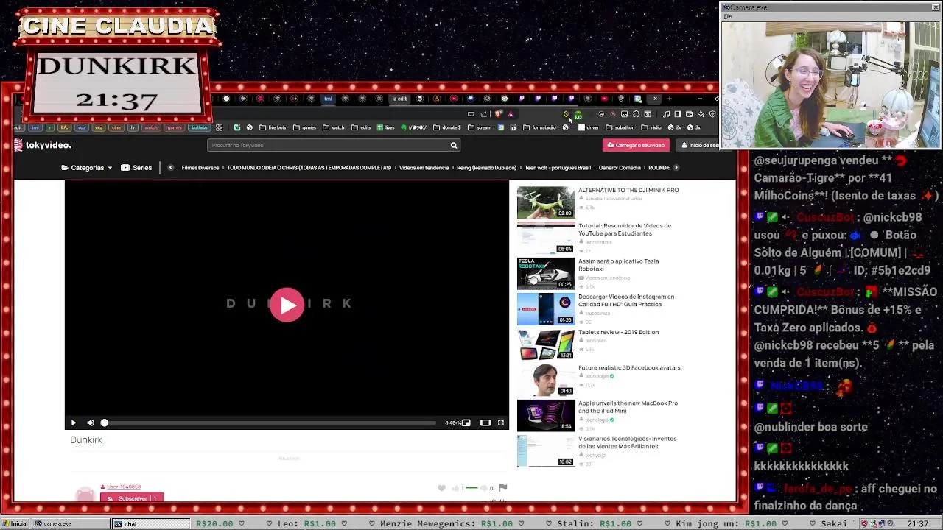Dislike the video with the thumbs-down icon
This screenshot has width=943, height=530.
(x=484, y=488)
